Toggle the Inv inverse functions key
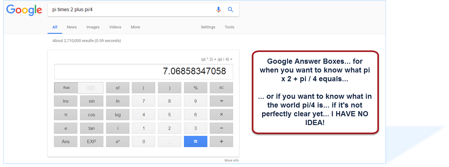 tap(66, 101)
